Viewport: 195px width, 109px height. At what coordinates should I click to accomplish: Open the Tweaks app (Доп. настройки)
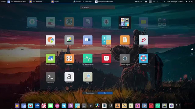click(x=88, y=40)
